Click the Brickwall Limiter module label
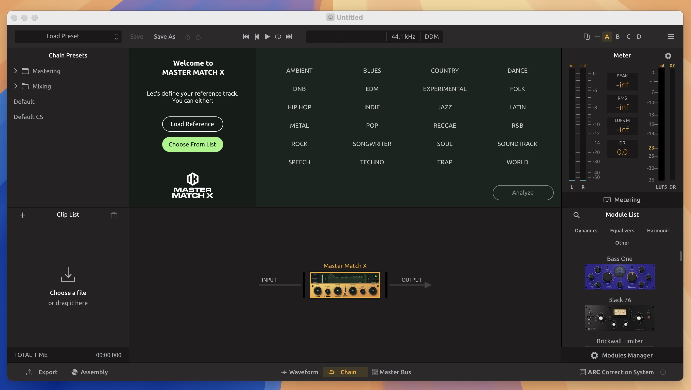 pos(619,341)
